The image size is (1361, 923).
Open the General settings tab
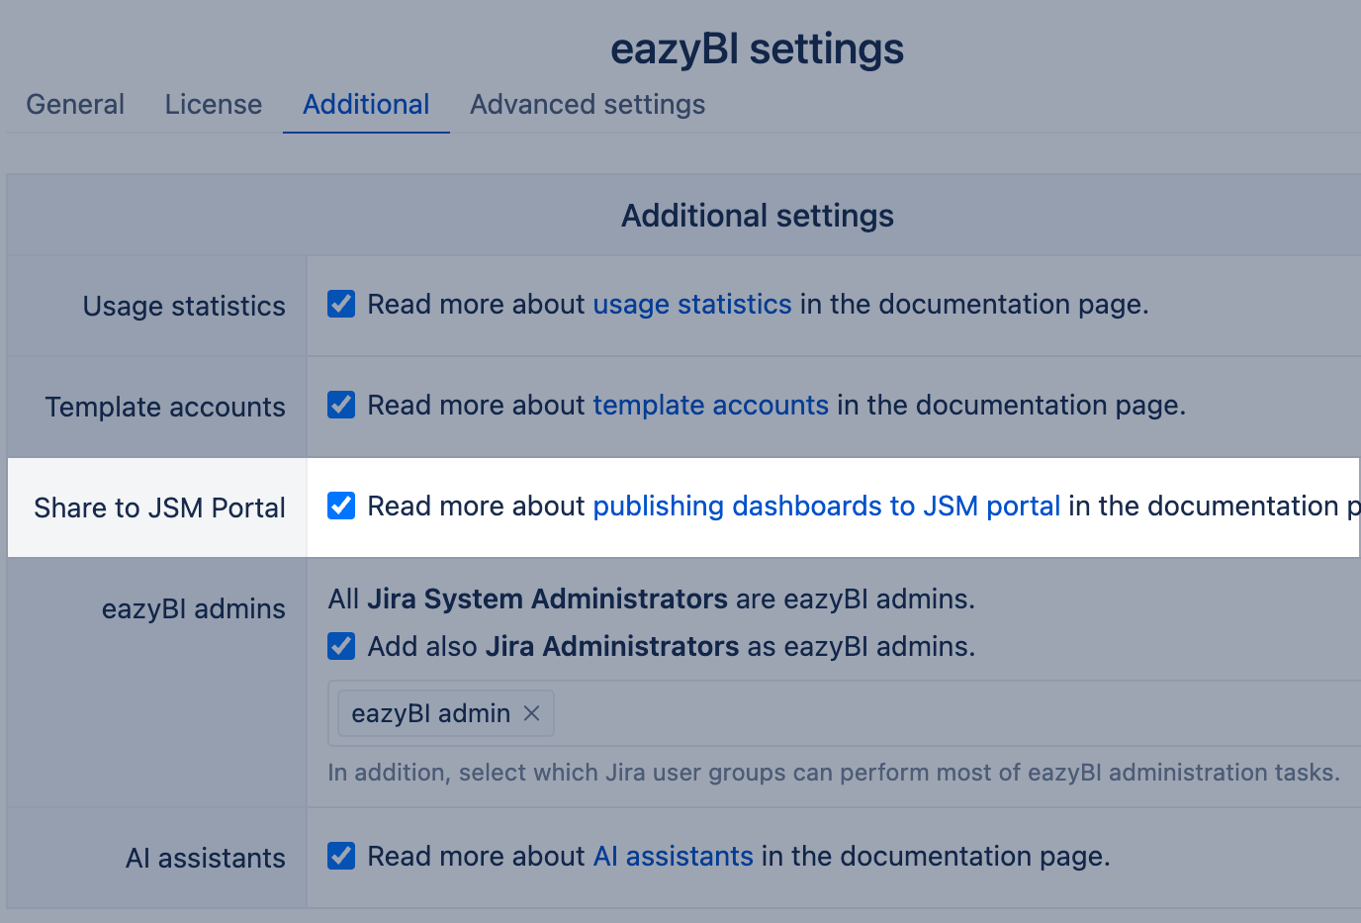coord(75,105)
